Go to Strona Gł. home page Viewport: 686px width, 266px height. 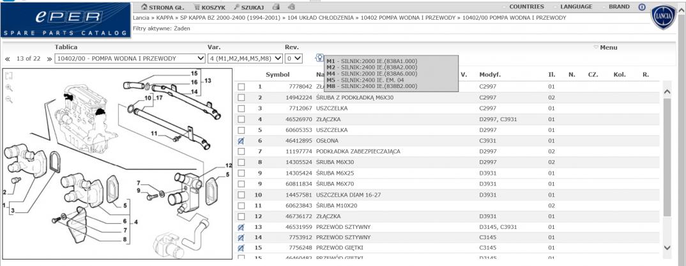click(163, 8)
